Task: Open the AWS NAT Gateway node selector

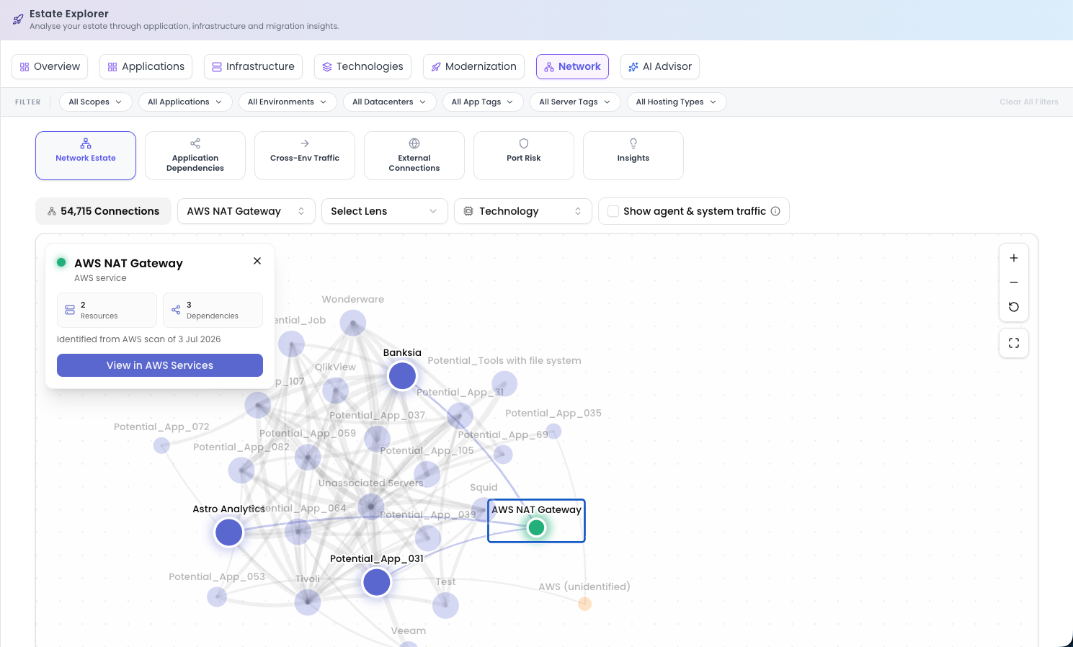Action: point(246,211)
